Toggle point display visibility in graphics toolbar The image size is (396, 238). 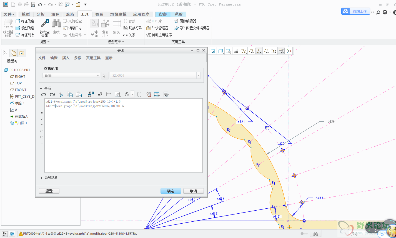pyautogui.click(x=266, y=51)
